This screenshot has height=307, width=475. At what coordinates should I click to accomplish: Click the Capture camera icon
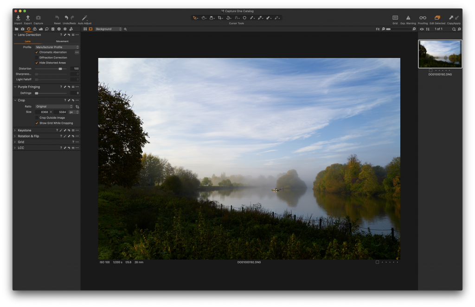tap(38, 18)
